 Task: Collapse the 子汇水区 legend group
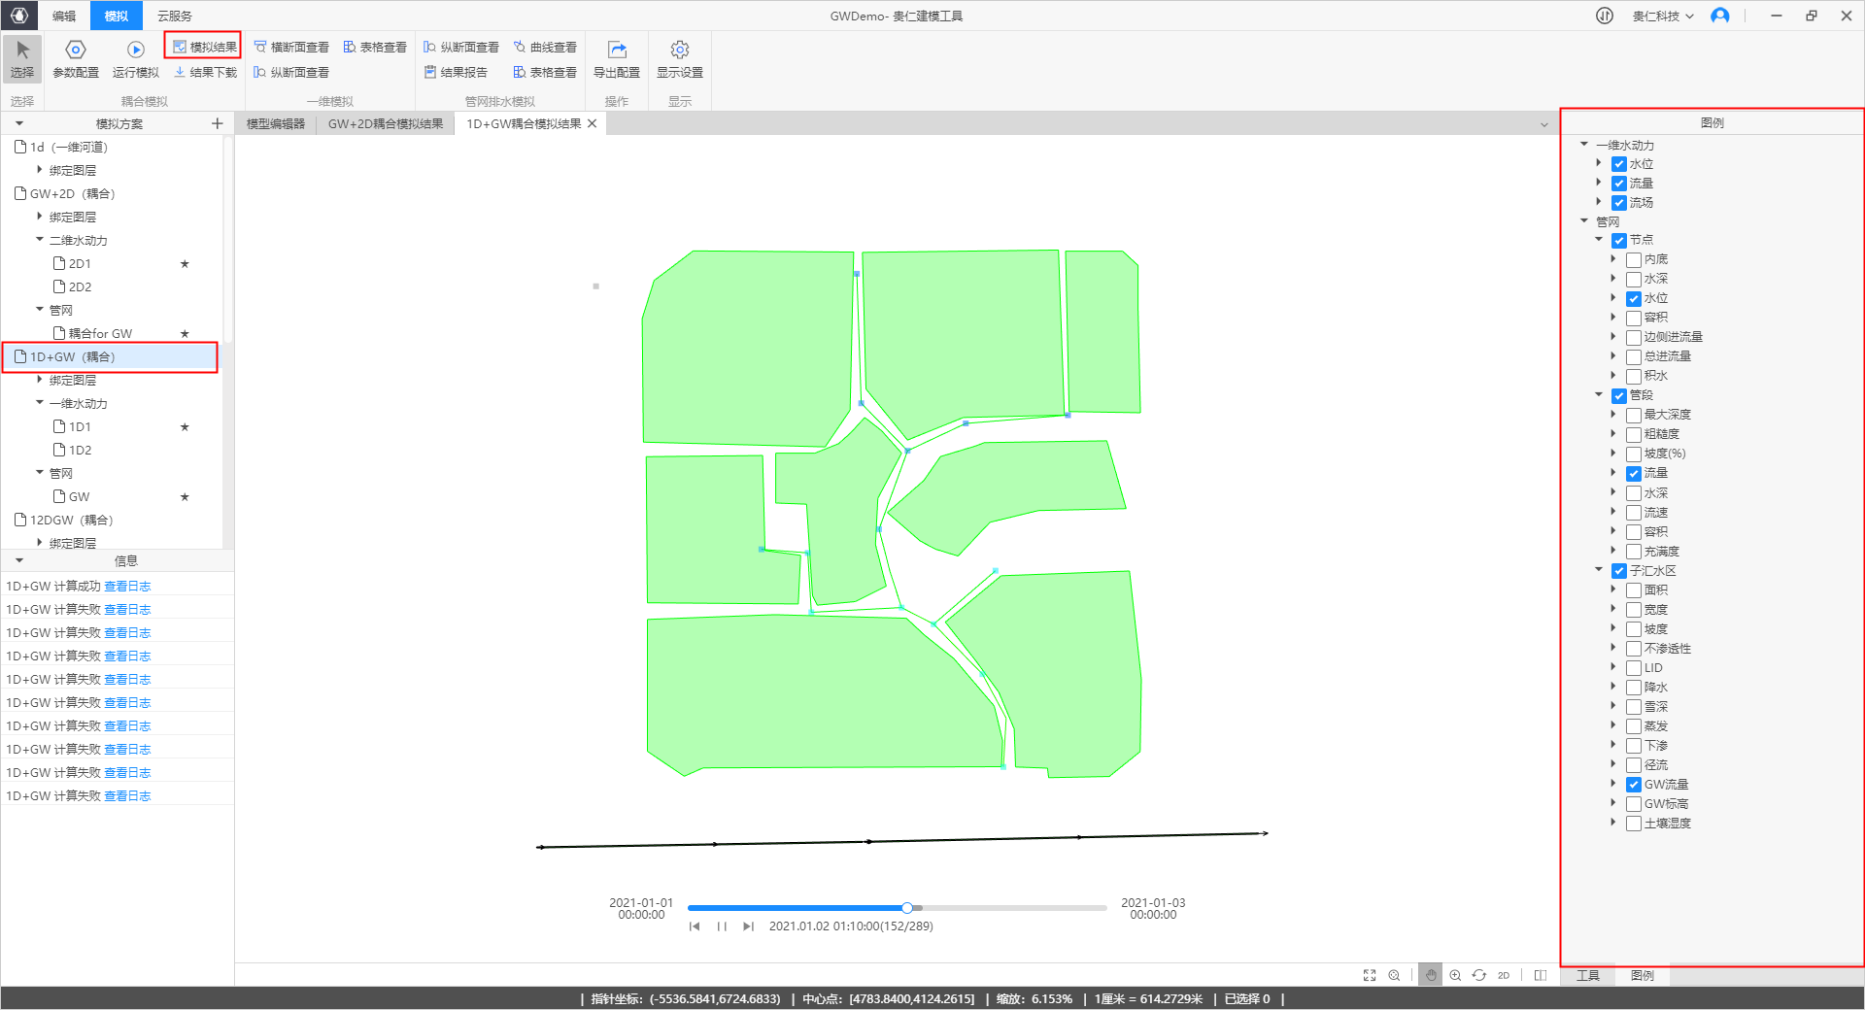[x=1599, y=570]
